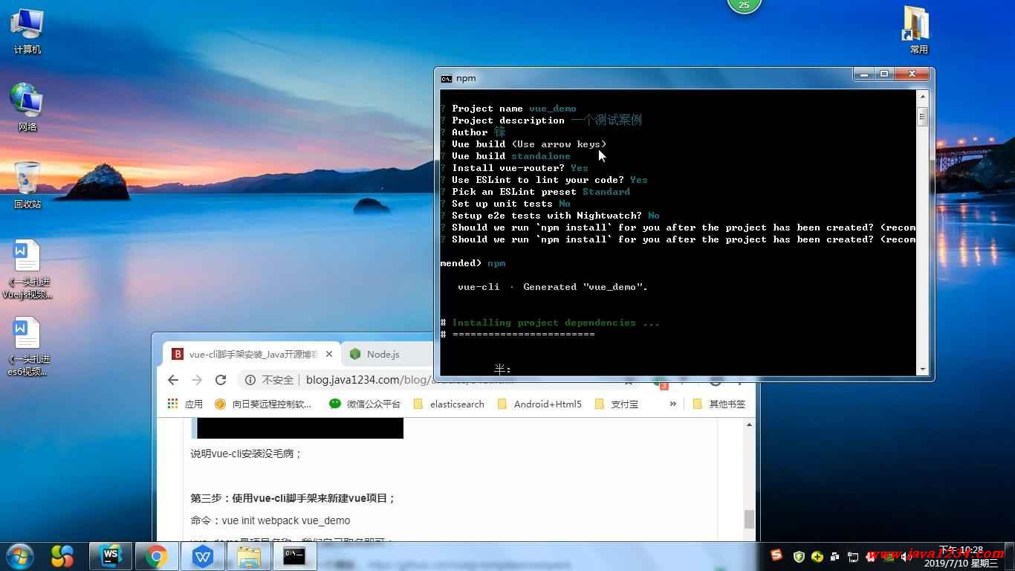Switch to Chrome in the taskbar
The image size is (1015, 571).
click(156, 556)
